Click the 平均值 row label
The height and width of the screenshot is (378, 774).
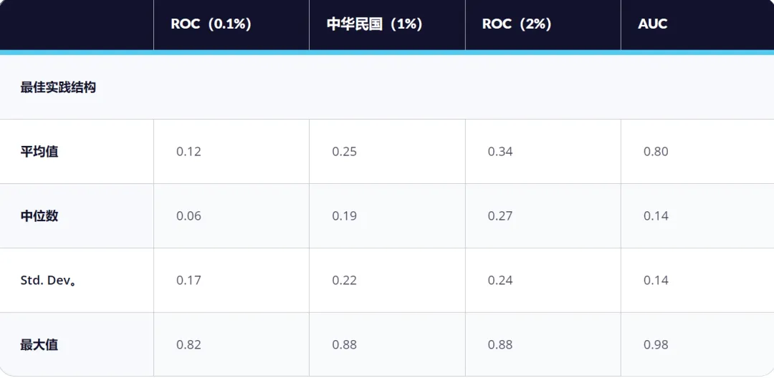39,151
